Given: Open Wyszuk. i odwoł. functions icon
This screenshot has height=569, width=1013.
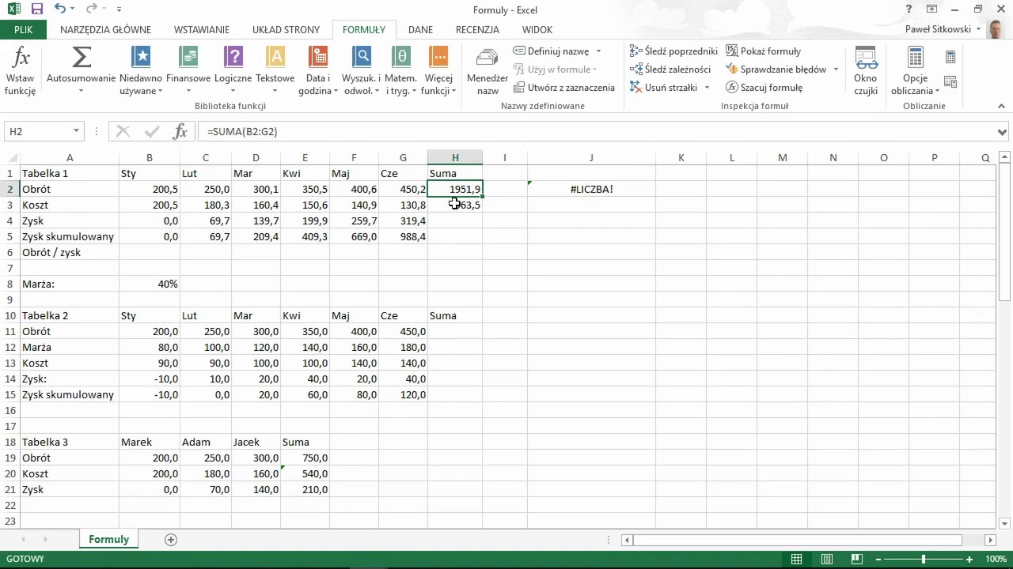Looking at the screenshot, I should click(x=362, y=58).
